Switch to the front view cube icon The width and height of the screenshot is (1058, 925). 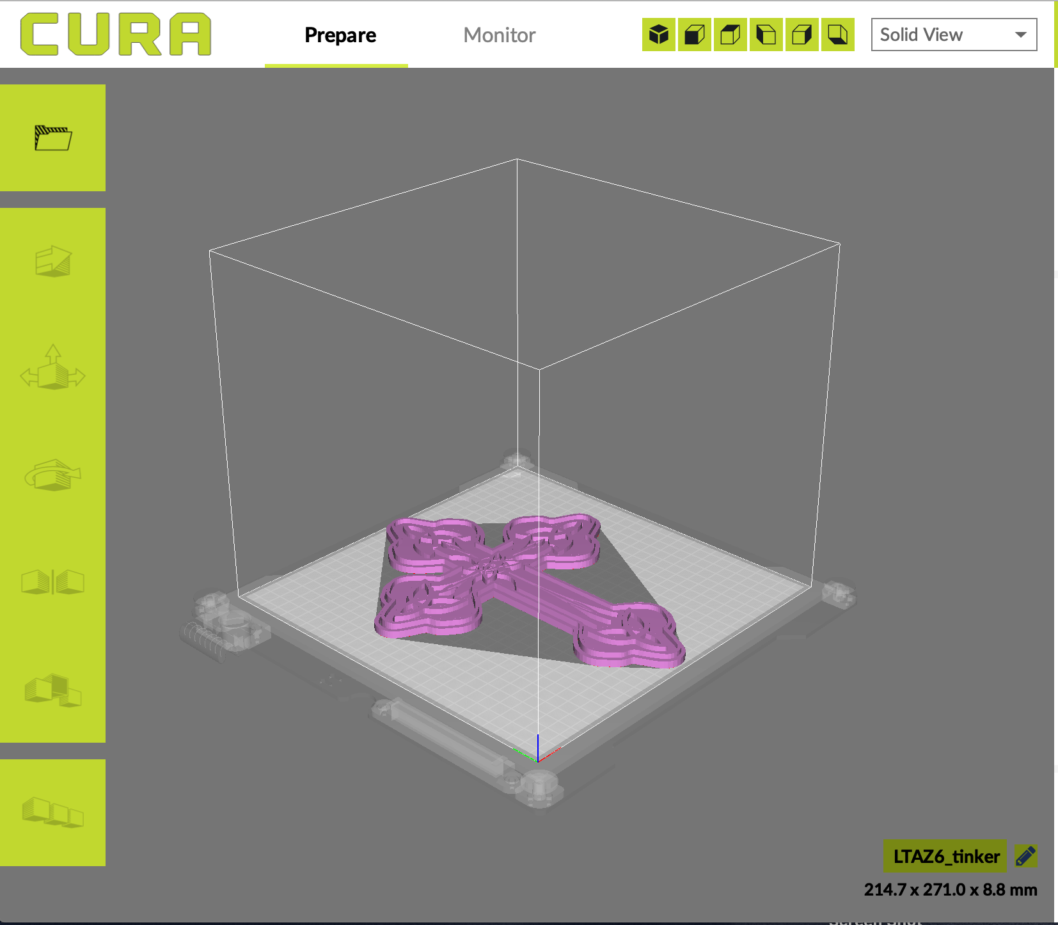click(x=694, y=35)
